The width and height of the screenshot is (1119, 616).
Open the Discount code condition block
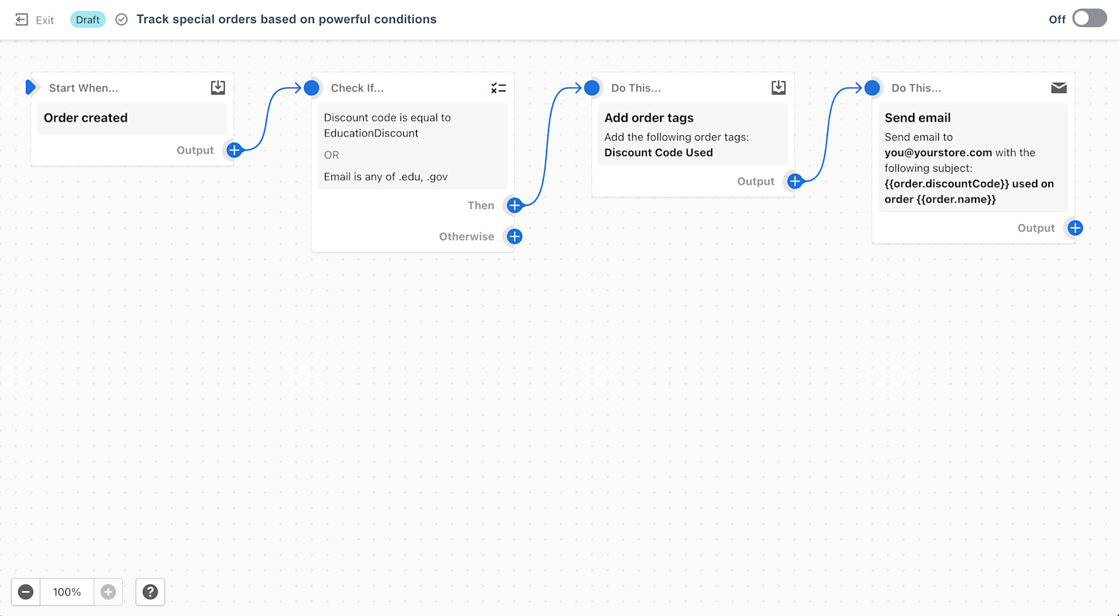pyautogui.click(x=413, y=147)
